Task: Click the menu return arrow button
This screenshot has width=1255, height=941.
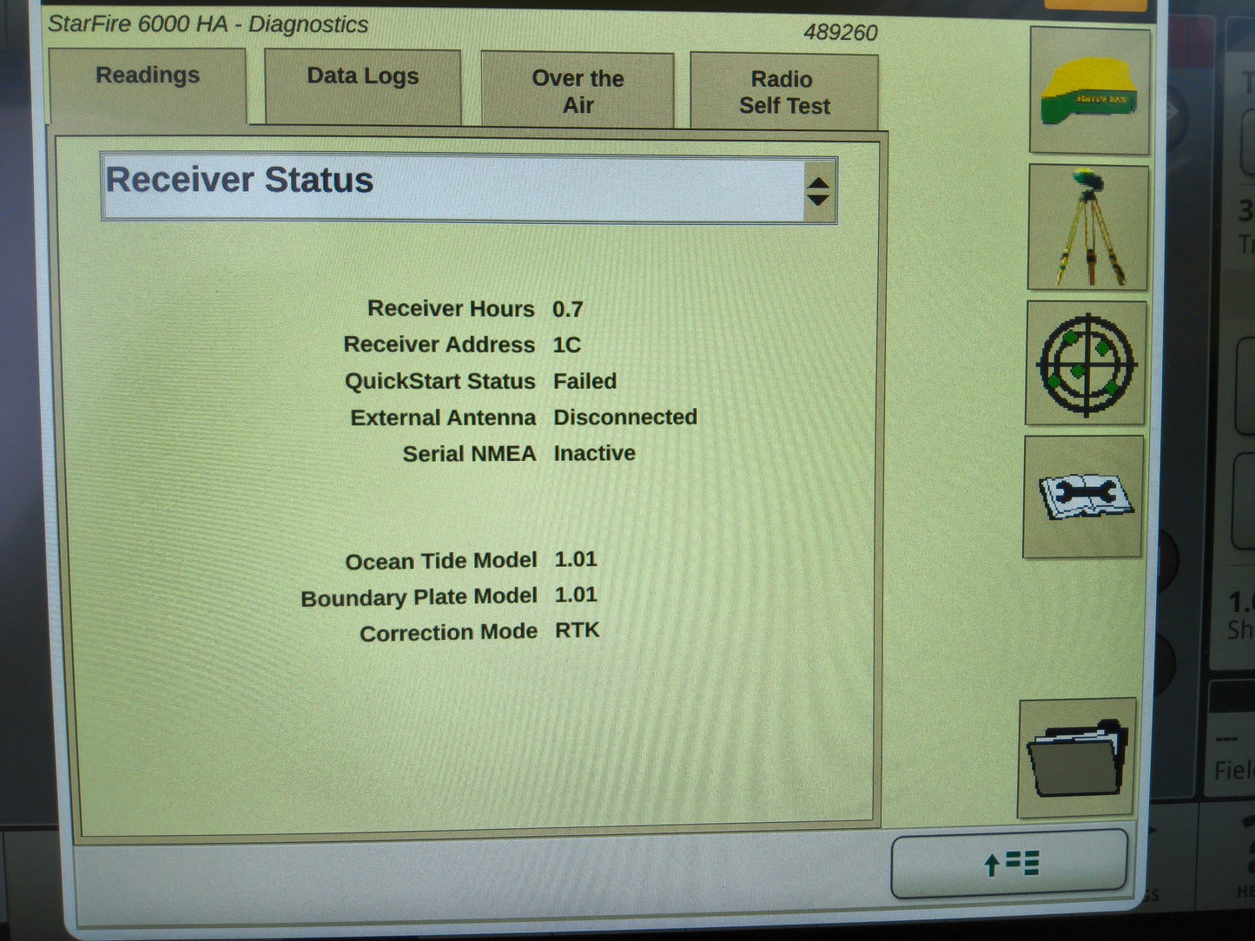Action: click(x=1010, y=864)
